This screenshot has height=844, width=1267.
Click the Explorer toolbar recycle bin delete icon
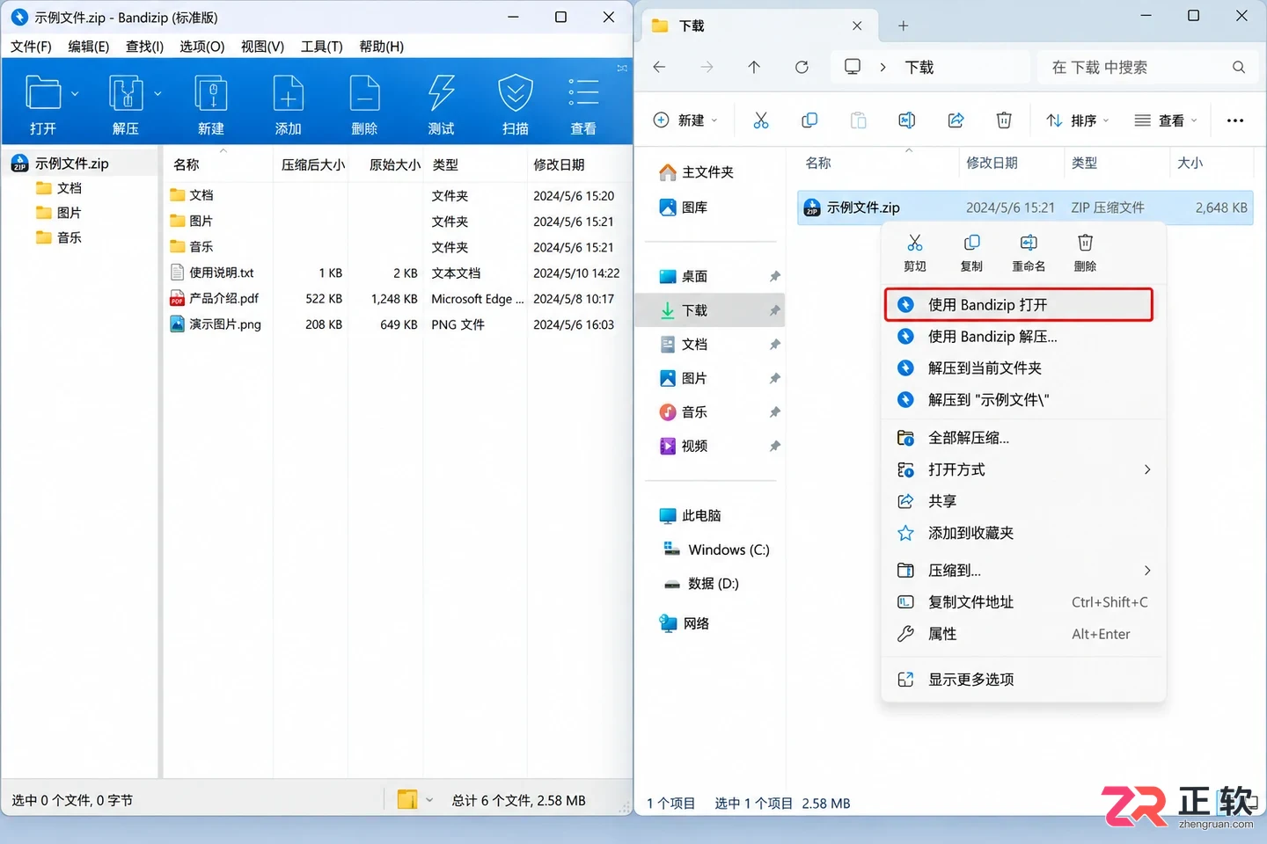point(1004,120)
